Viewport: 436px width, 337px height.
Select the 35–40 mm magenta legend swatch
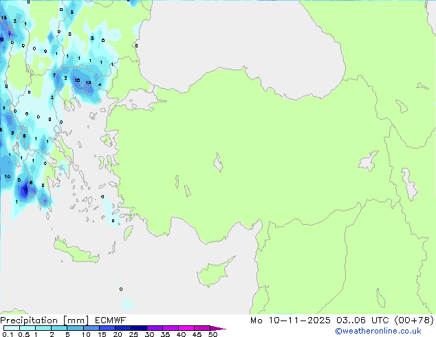[170, 328]
